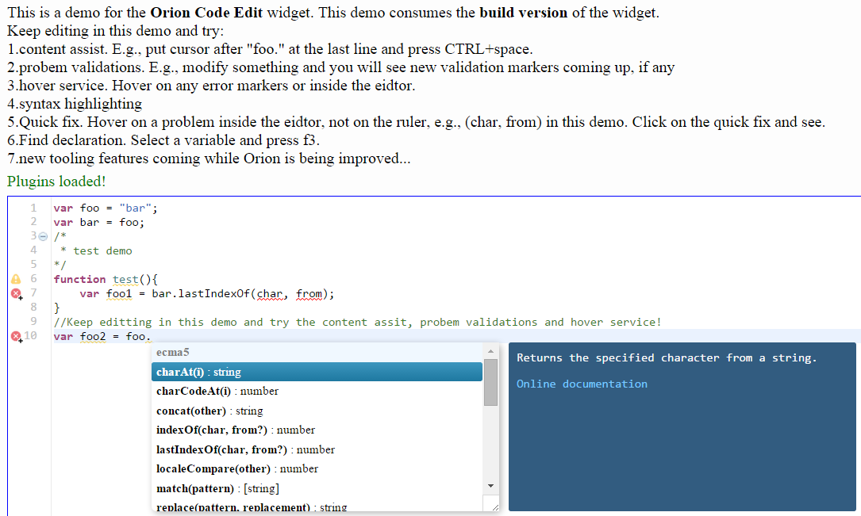Click the 'ecma5' header in the suggestion list
This screenshot has width=861, height=516.
click(172, 352)
